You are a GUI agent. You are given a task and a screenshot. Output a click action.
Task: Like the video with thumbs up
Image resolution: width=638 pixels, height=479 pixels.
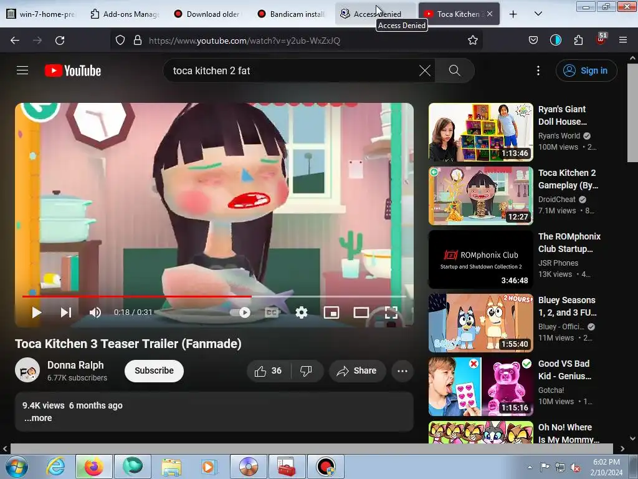(268, 371)
